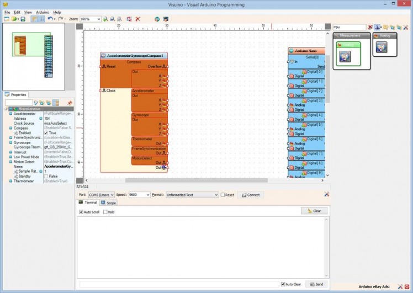Check the Hold checkbox in Terminal

tap(105, 212)
